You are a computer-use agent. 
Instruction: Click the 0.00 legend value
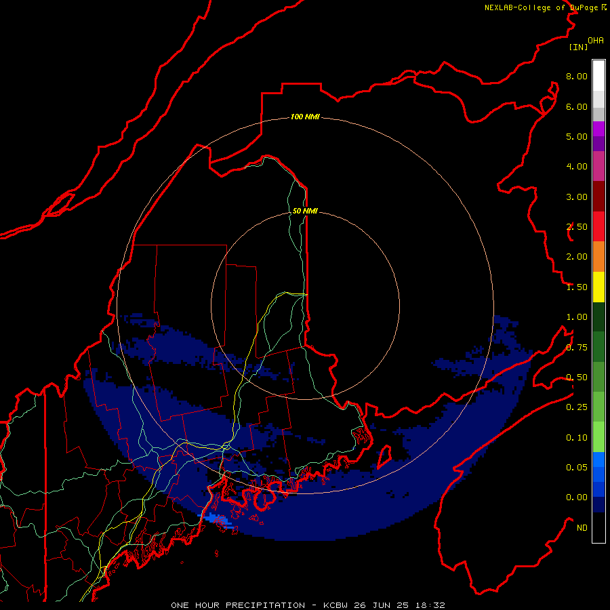point(577,497)
